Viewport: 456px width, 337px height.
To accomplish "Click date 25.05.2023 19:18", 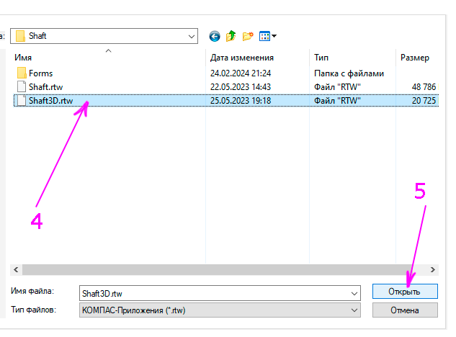I will pyautogui.click(x=241, y=101).
